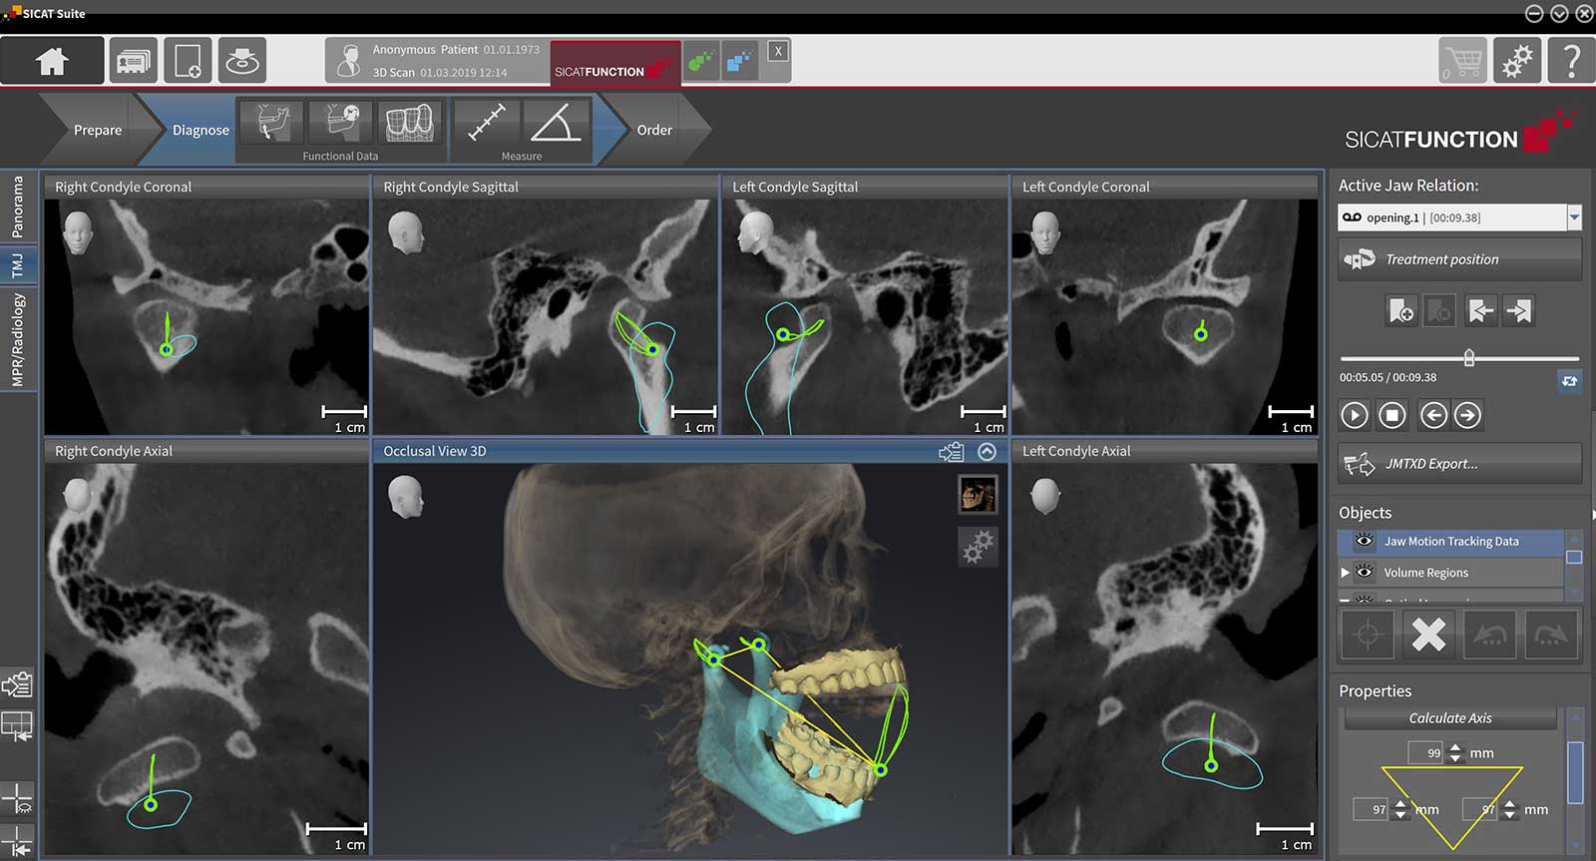Hide the Volume Regions object

click(1365, 572)
